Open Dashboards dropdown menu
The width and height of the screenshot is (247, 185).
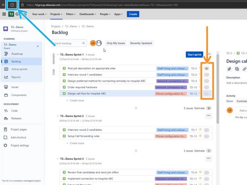tap(88, 14)
